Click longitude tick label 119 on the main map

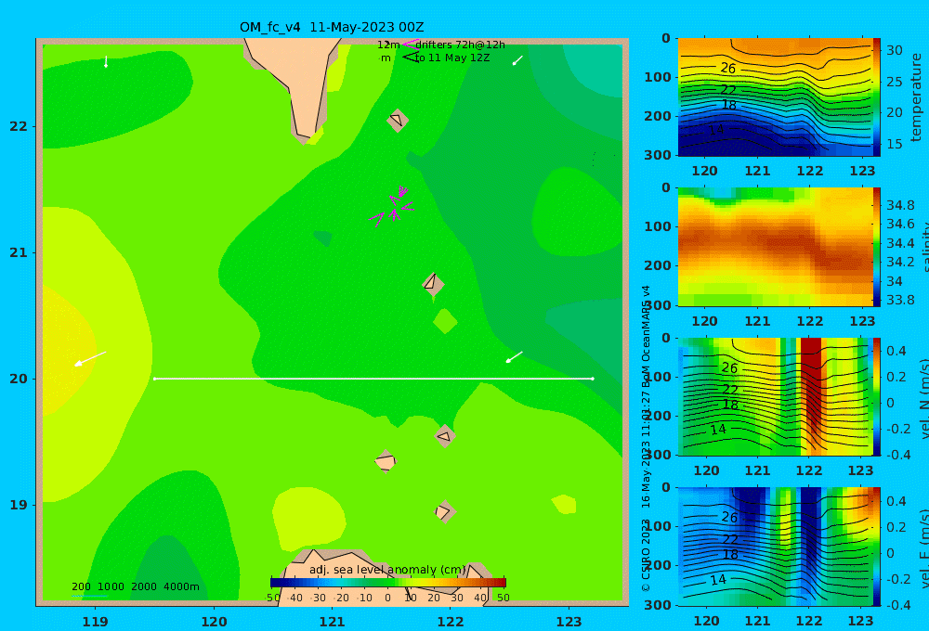tap(95, 622)
